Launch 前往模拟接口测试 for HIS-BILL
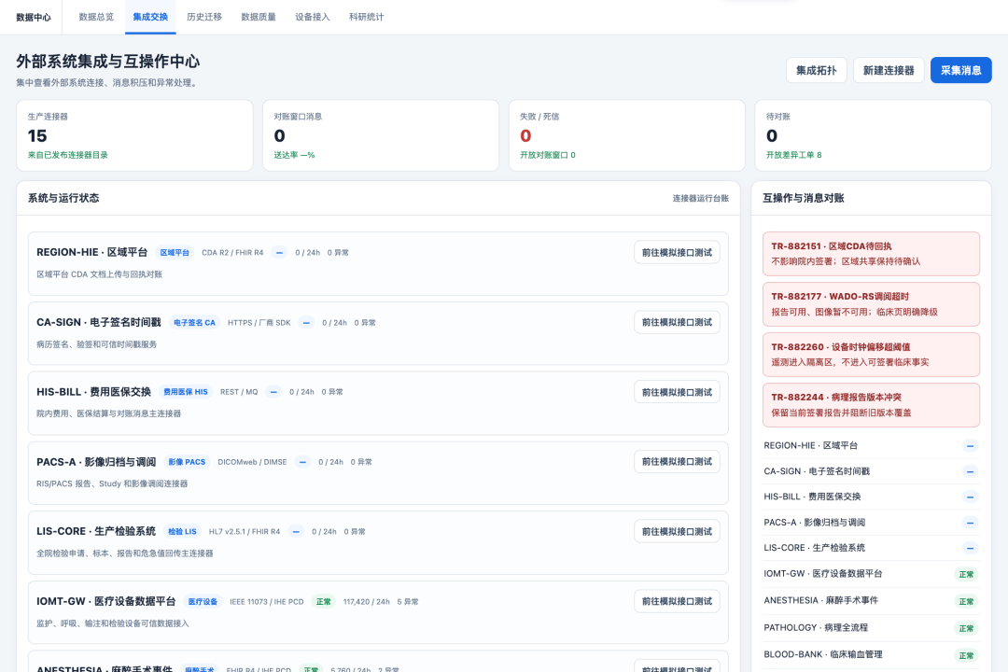The image size is (1008, 672). tap(677, 392)
